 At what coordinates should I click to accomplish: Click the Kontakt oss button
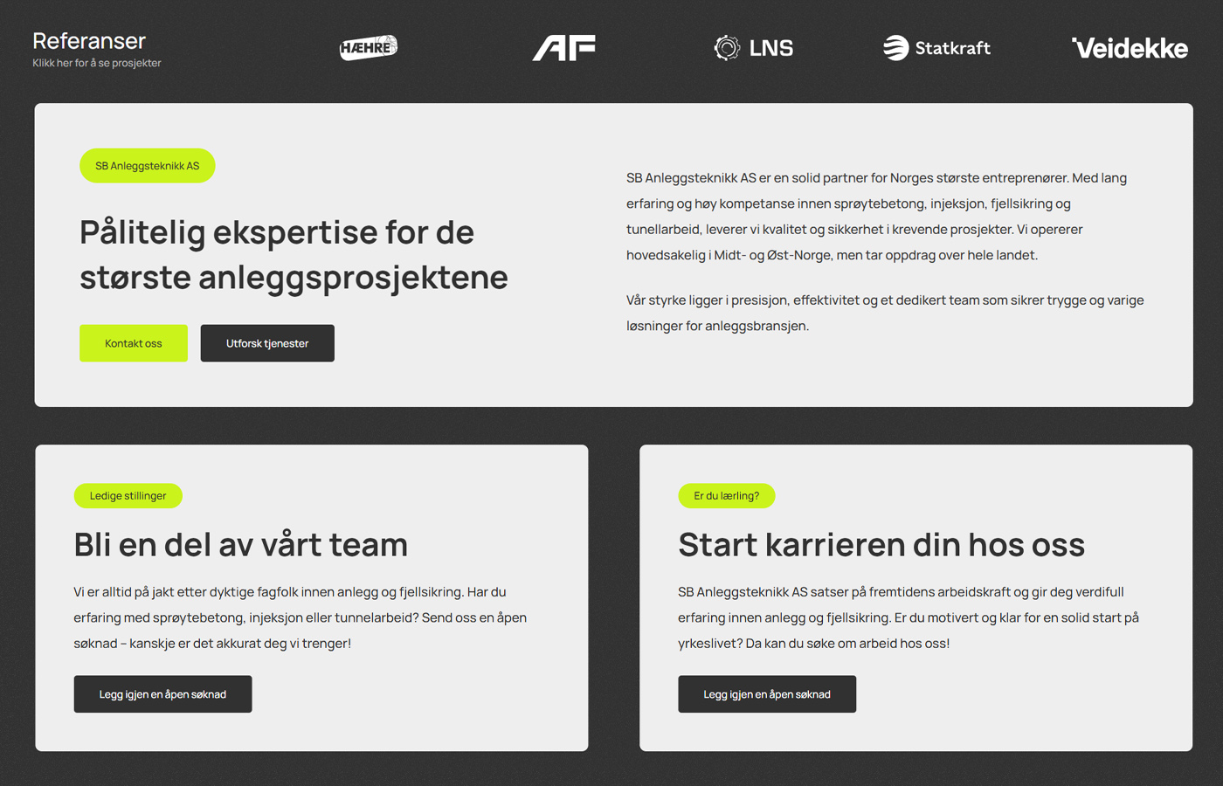[134, 343]
